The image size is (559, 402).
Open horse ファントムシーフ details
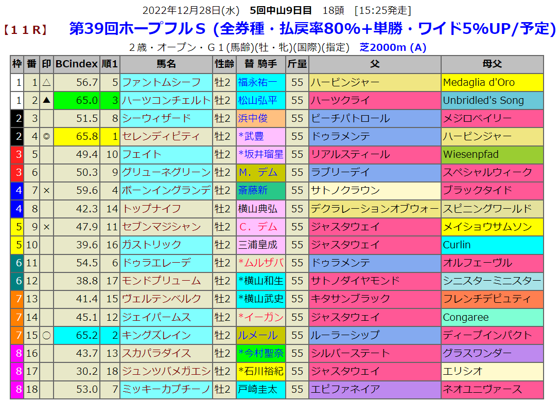161,82
